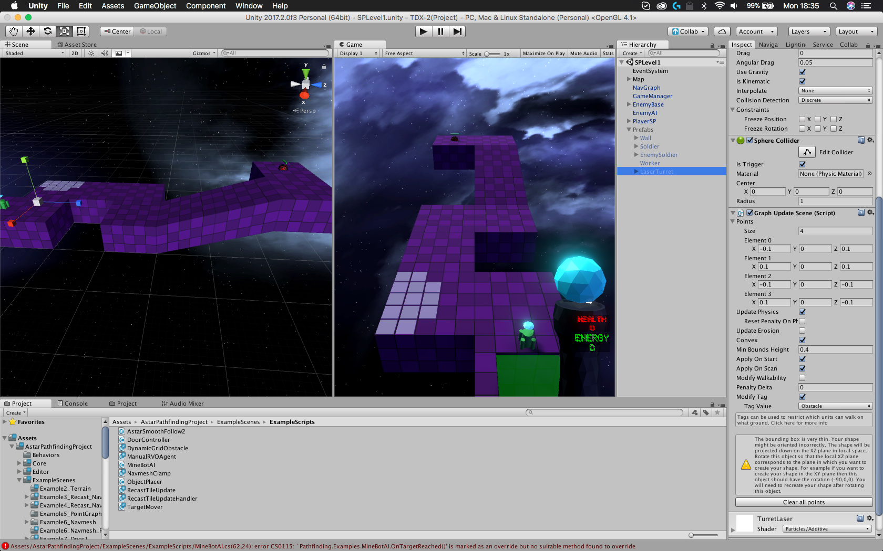Uncheck the Is Trigger checkbox
This screenshot has width=883, height=551.
[802, 164]
